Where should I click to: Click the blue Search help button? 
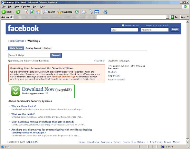[x=56, y=55]
